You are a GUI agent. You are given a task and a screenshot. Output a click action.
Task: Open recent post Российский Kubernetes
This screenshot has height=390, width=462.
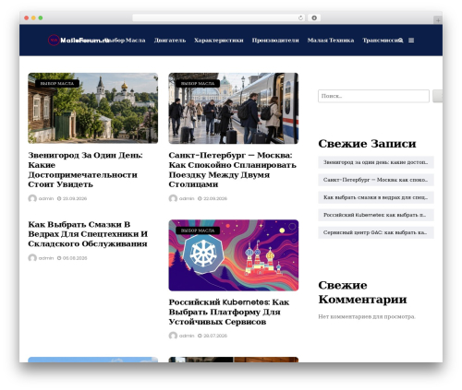(376, 215)
